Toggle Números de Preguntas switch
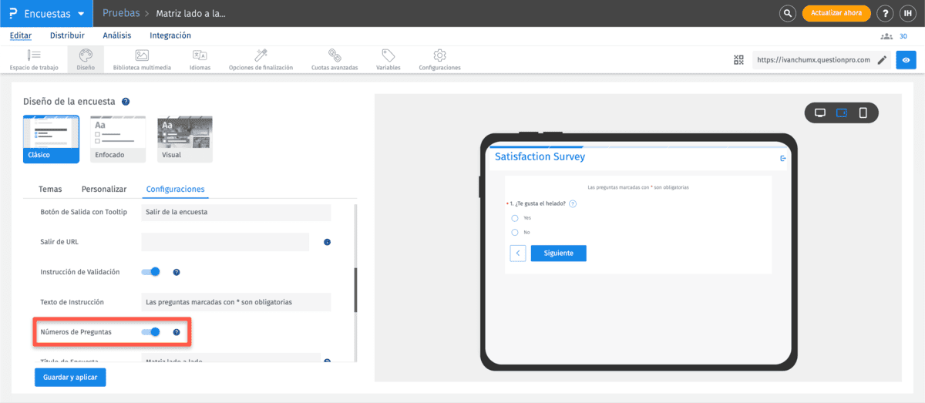 (x=151, y=331)
